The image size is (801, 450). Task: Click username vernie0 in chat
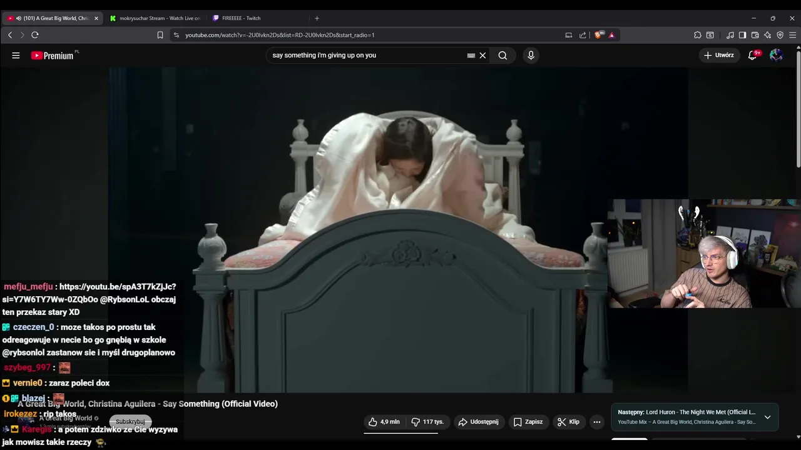pyautogui.click(x=28, y=382)
